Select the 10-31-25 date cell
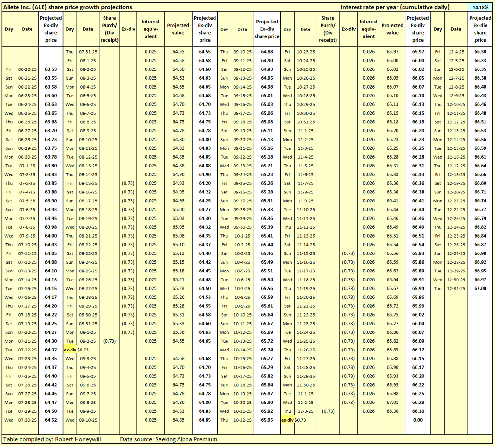Screen dimensions: 495x446 pyautogui.click(x=306, y=122)
